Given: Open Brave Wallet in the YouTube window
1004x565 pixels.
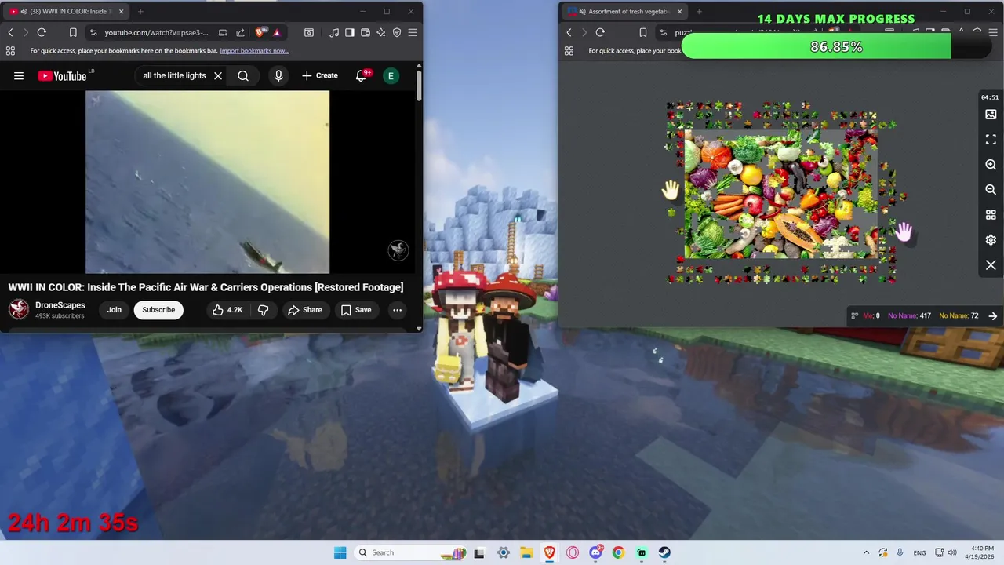Looking at the screenshot, I should pos(366,32).
